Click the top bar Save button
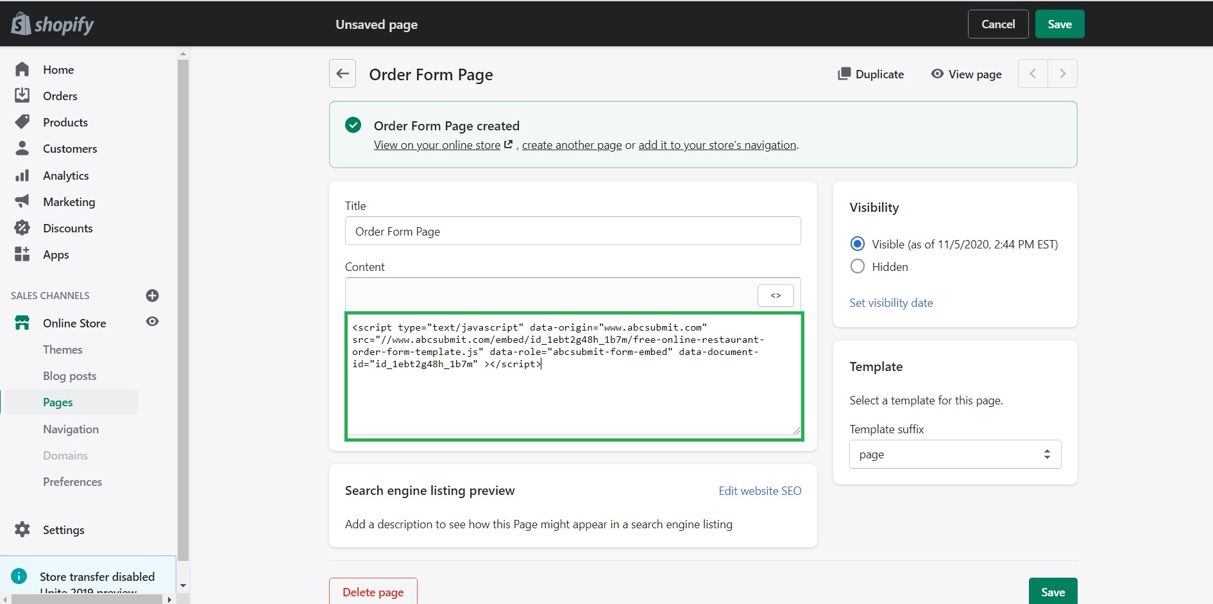Image resolution: width=1213 pixels, height=604 pixels. point(1060,24)
